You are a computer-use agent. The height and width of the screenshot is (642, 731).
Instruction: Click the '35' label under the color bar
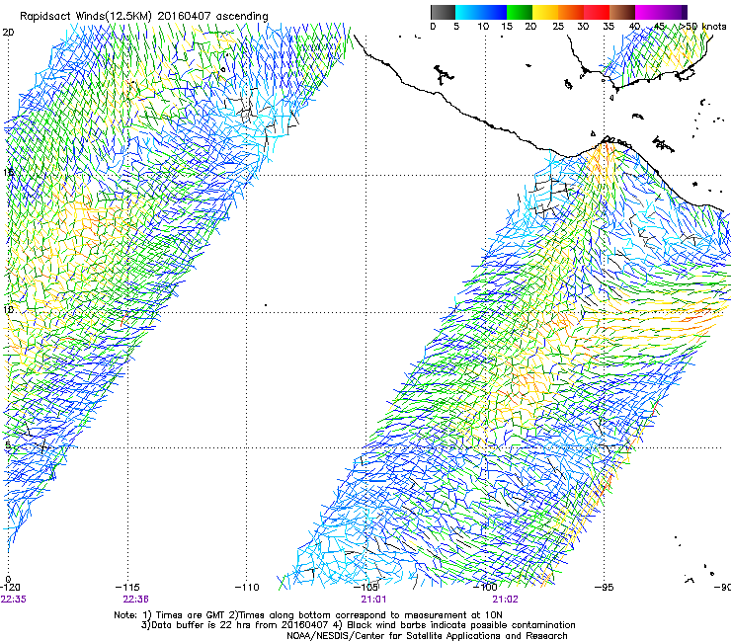(609, 27)
